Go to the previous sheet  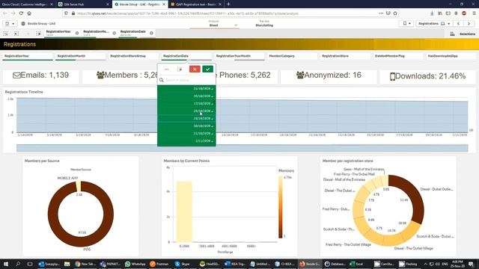(458, 23)
